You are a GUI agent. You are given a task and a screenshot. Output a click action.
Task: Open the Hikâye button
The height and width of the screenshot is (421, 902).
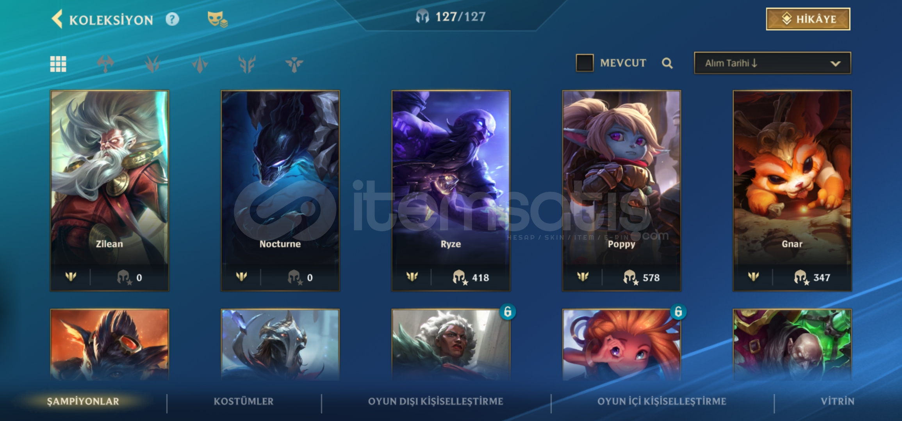[808, 19]
